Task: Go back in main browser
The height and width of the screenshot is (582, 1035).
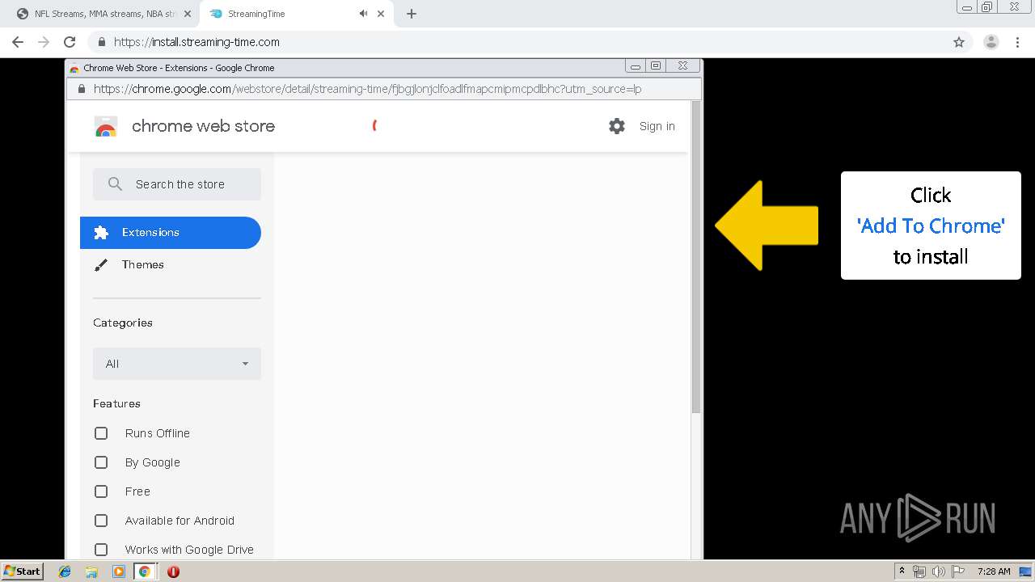Action: click(x=18, y=42)
